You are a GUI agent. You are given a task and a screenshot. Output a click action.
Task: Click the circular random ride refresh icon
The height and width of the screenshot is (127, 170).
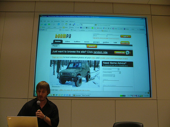[128, 52]
